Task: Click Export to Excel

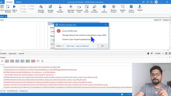Action: pyautogui.click(x=131, y=9)
